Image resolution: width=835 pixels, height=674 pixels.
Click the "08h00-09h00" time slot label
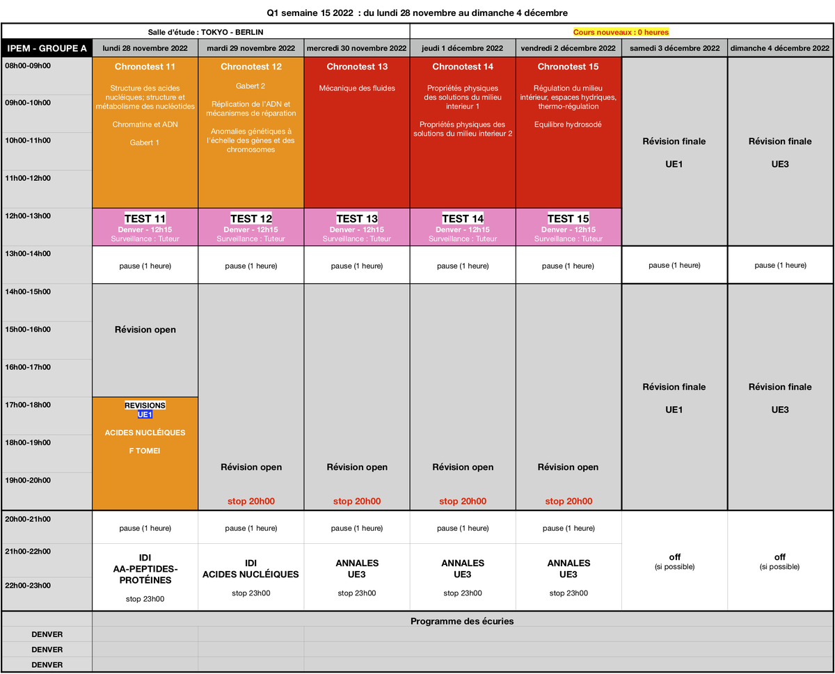pyautogui.click(x=28, y=65)
